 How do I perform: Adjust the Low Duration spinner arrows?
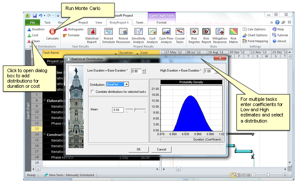pos(144,71)
